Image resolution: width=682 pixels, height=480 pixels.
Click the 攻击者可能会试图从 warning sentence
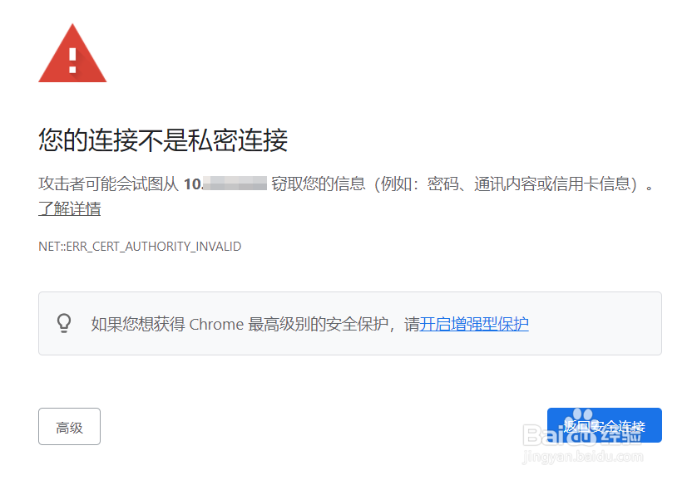tap(108, 184)
